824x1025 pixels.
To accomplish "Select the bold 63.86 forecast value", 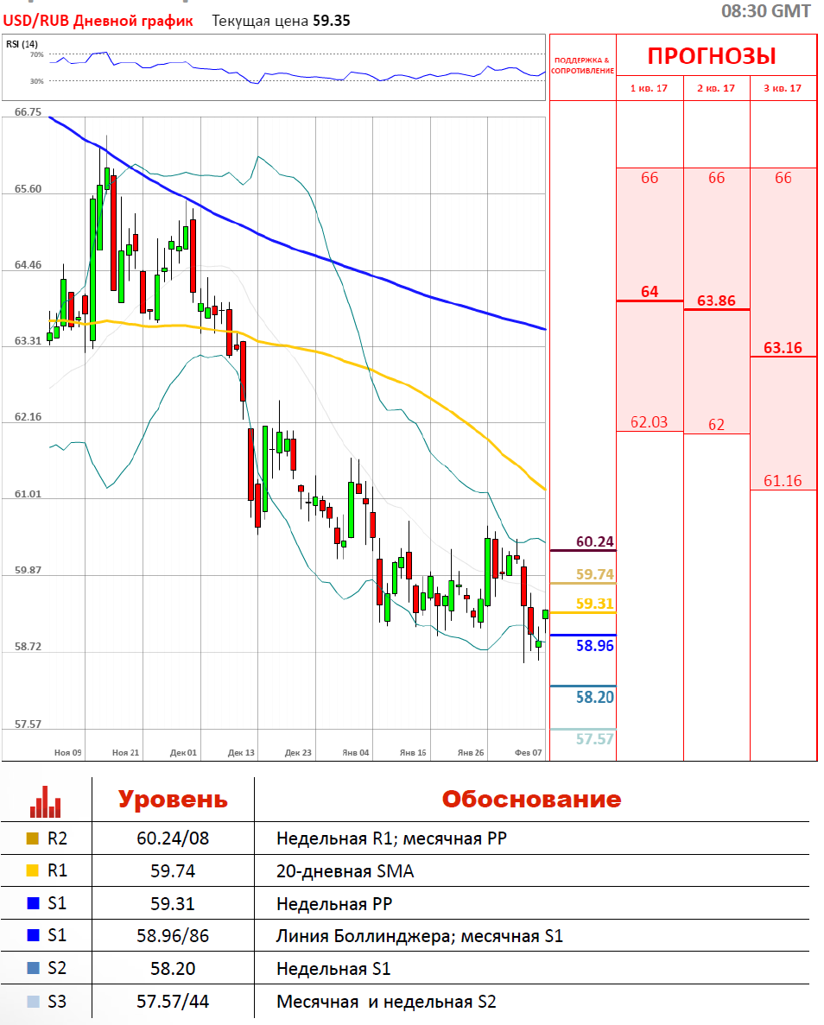I will tap(716, 301).
